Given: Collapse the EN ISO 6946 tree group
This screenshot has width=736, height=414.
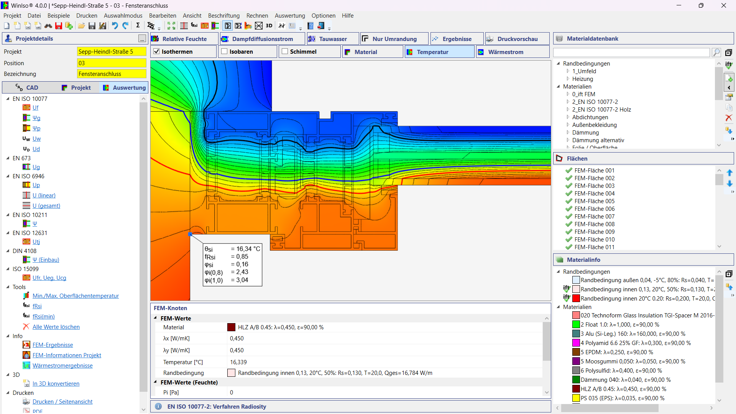Looking at the screenshot, I should point(8,176).
